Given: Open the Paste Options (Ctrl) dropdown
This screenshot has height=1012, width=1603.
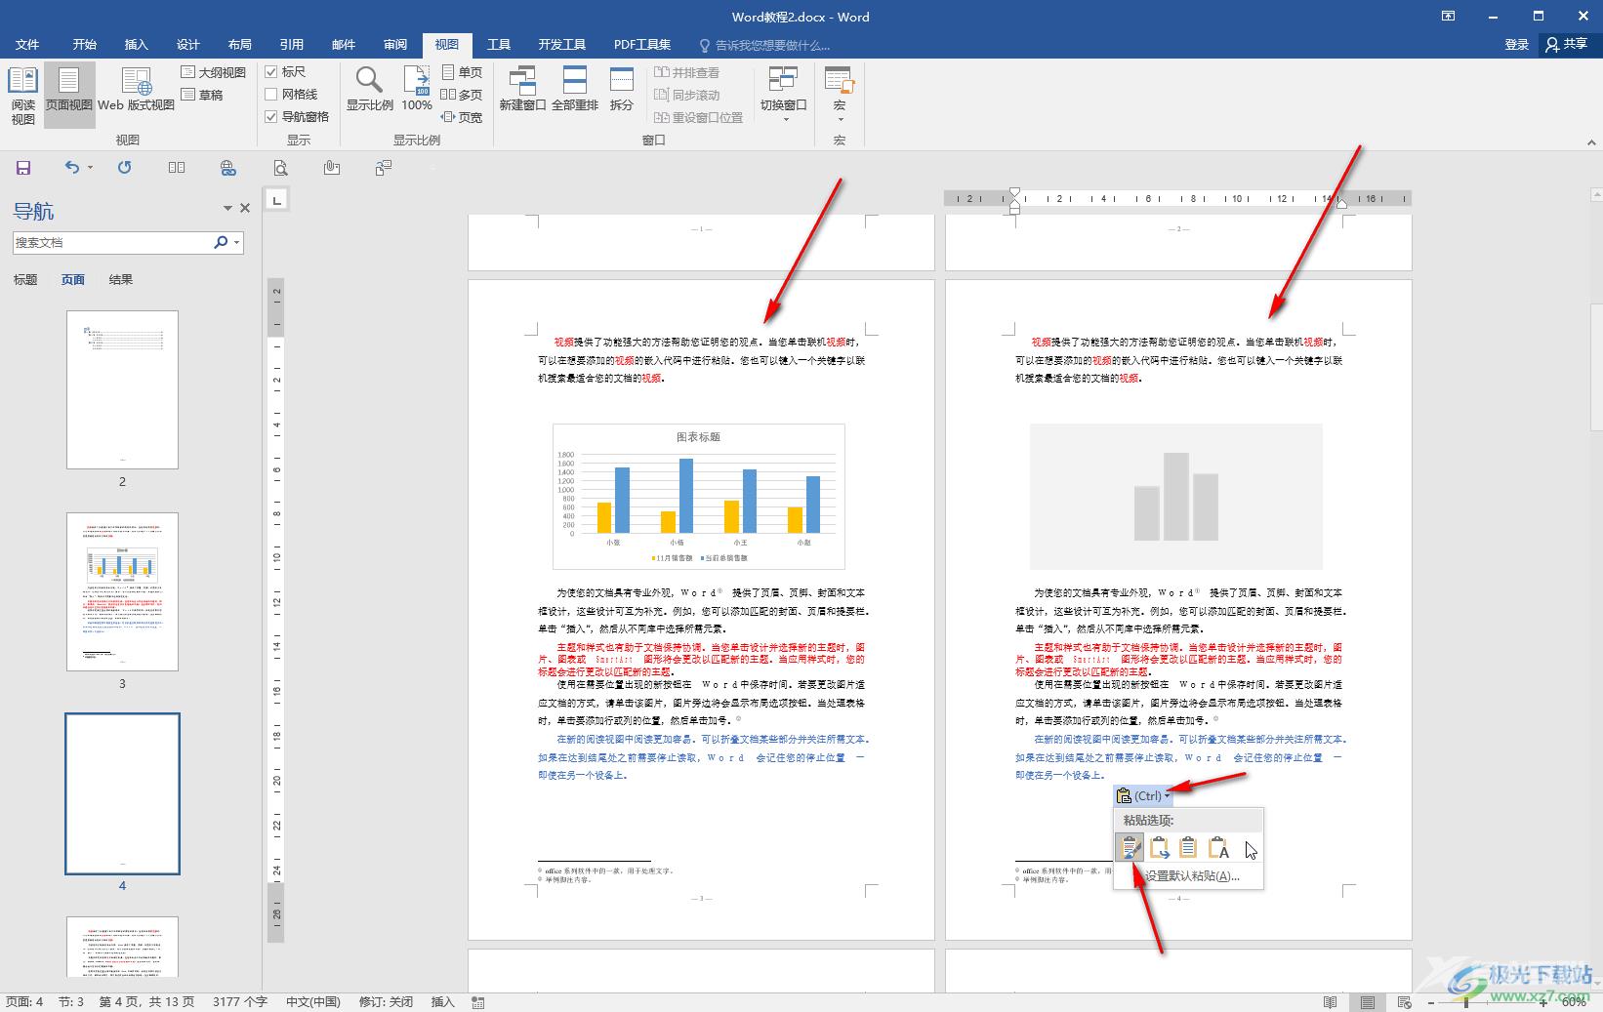Looking at the screenshot, I should 1142,796.
